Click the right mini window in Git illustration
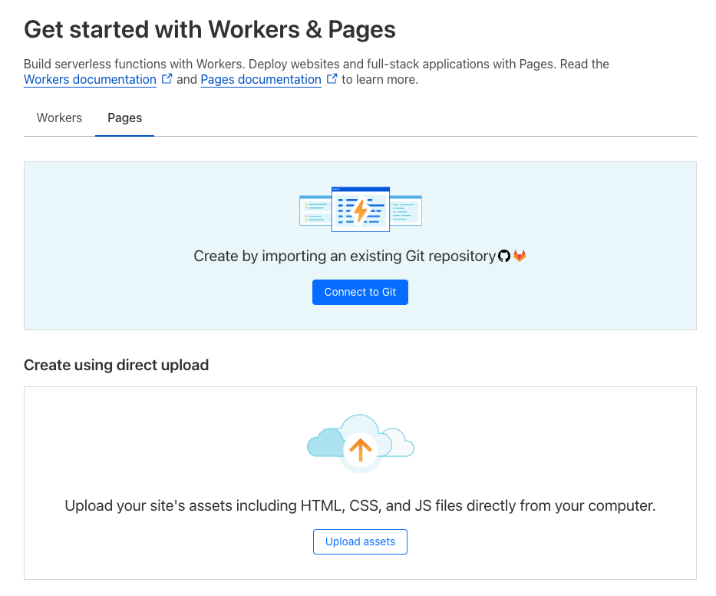Viewport: 716px width, 596px height. [x=406, y=210]
